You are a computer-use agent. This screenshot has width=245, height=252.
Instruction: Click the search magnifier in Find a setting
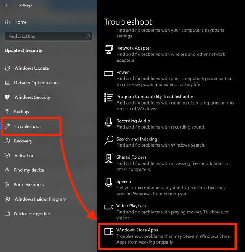coord(87,36)
